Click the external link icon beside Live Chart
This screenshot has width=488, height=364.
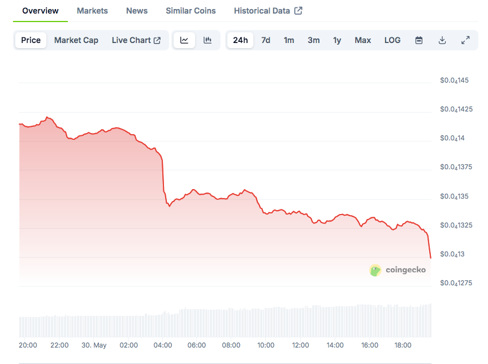coord(157,40)
